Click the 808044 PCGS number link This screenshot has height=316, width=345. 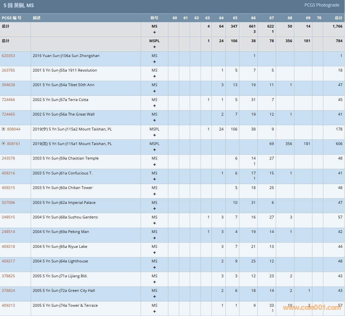click(x=14, y=129)
